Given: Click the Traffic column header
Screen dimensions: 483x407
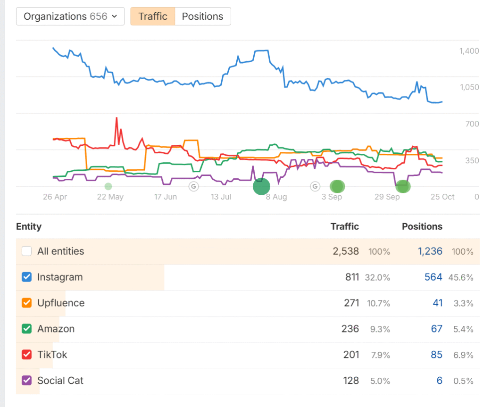Looking at the screenshot, I should point(344,227).
